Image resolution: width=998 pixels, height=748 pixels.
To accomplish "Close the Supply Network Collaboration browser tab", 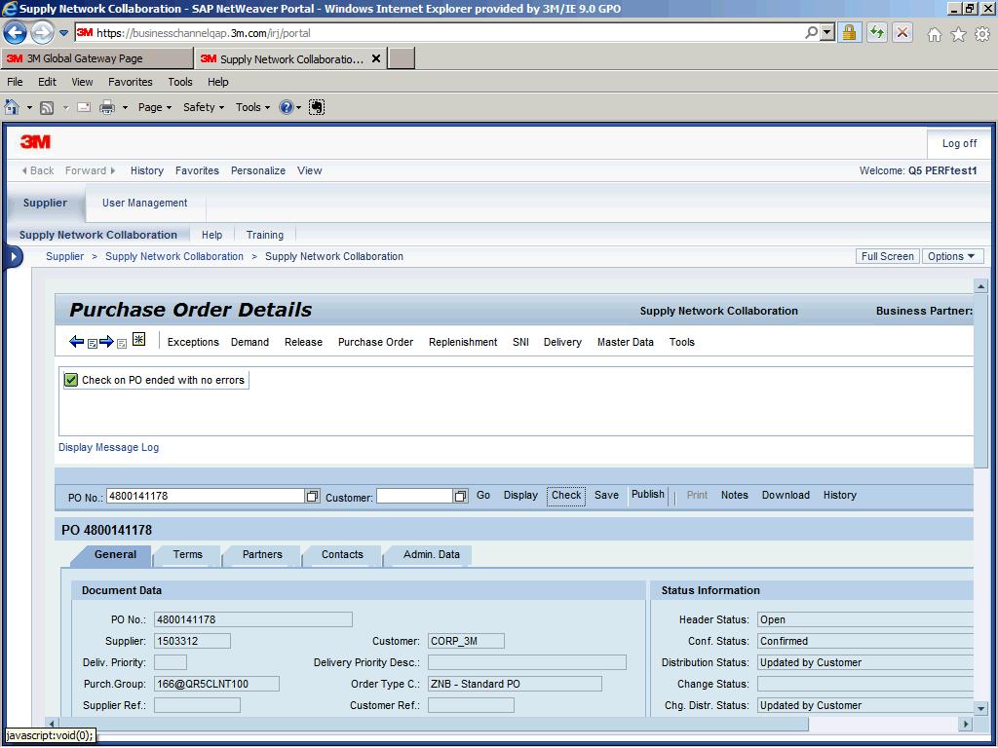I will [376, 58].
